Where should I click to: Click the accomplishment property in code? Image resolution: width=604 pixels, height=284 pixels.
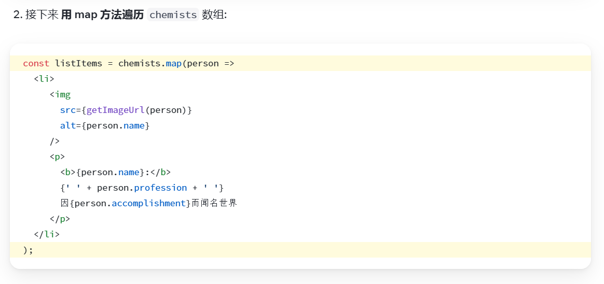coord(149,203)
